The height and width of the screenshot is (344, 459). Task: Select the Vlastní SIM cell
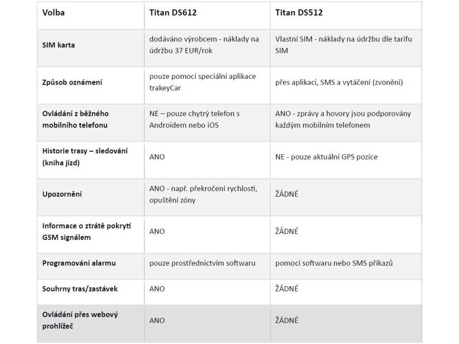tap(343, 45)
